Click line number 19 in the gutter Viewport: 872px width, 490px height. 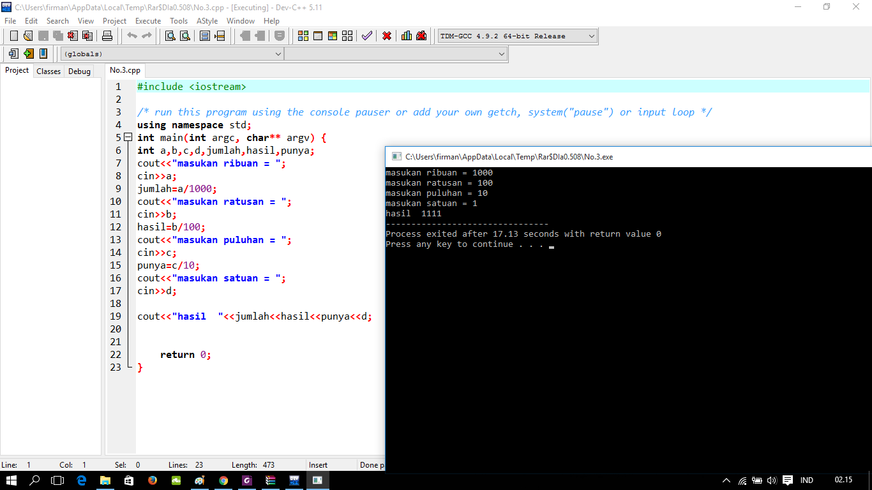click(115, 316)
